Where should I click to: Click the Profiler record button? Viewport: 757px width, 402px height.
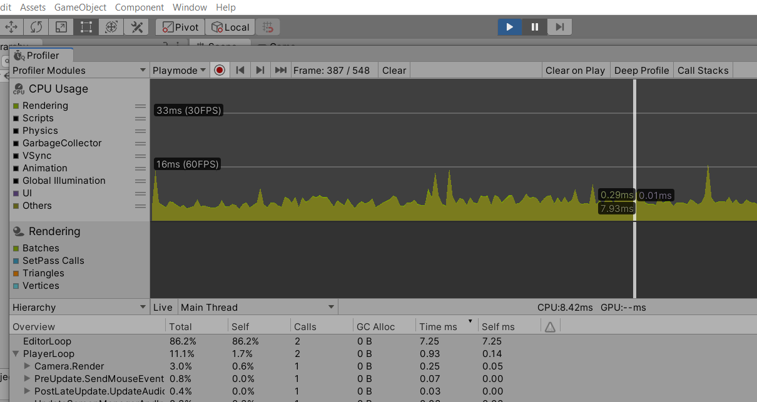pyautogui.click(x=219, y=70)
